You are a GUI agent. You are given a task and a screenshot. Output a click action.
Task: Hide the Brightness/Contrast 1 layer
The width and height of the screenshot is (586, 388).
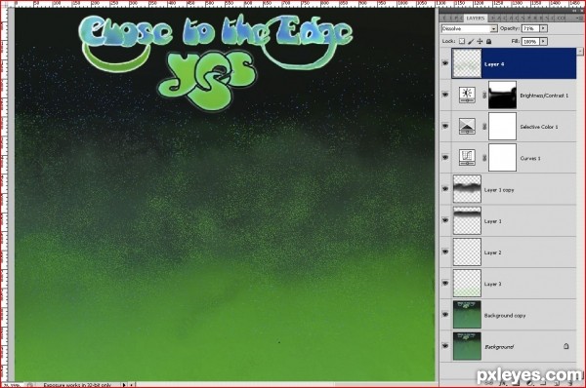click(x=445, y=95)
